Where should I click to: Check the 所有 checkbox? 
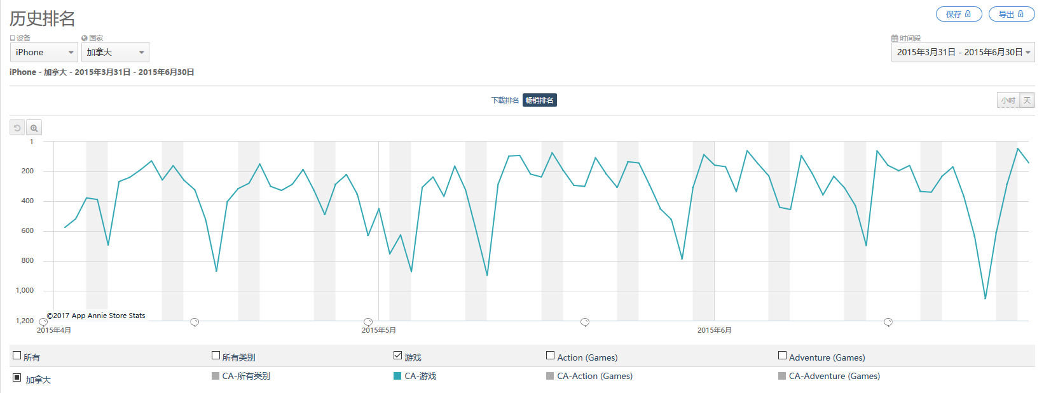pyautogui.click(x=17, y=356)
